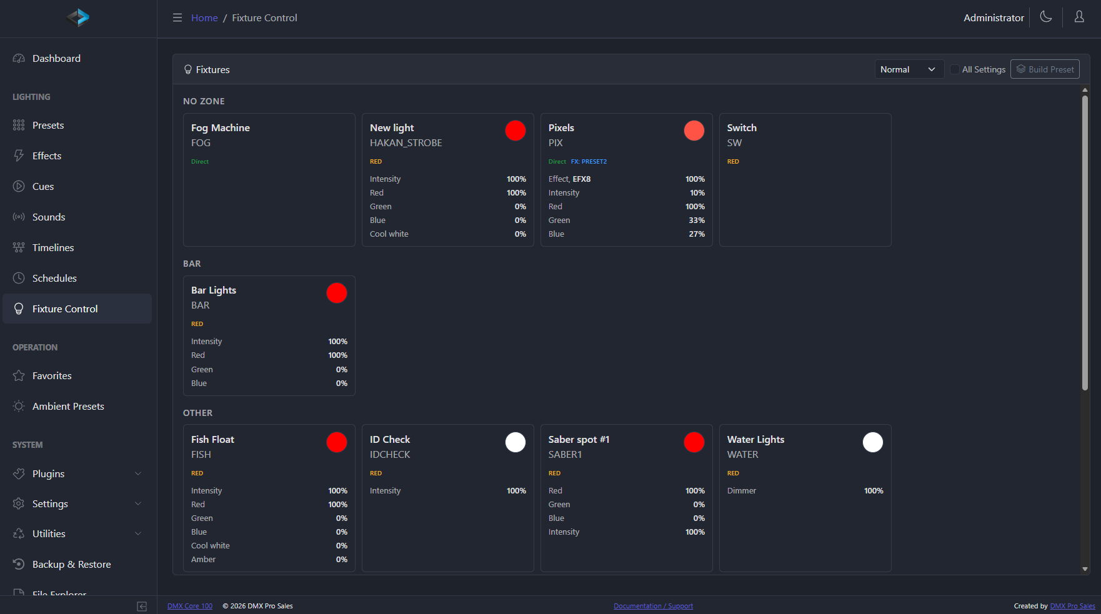Click the Build Preset button
Screen dimensions: 1101x614
(x=1045, y=69)
